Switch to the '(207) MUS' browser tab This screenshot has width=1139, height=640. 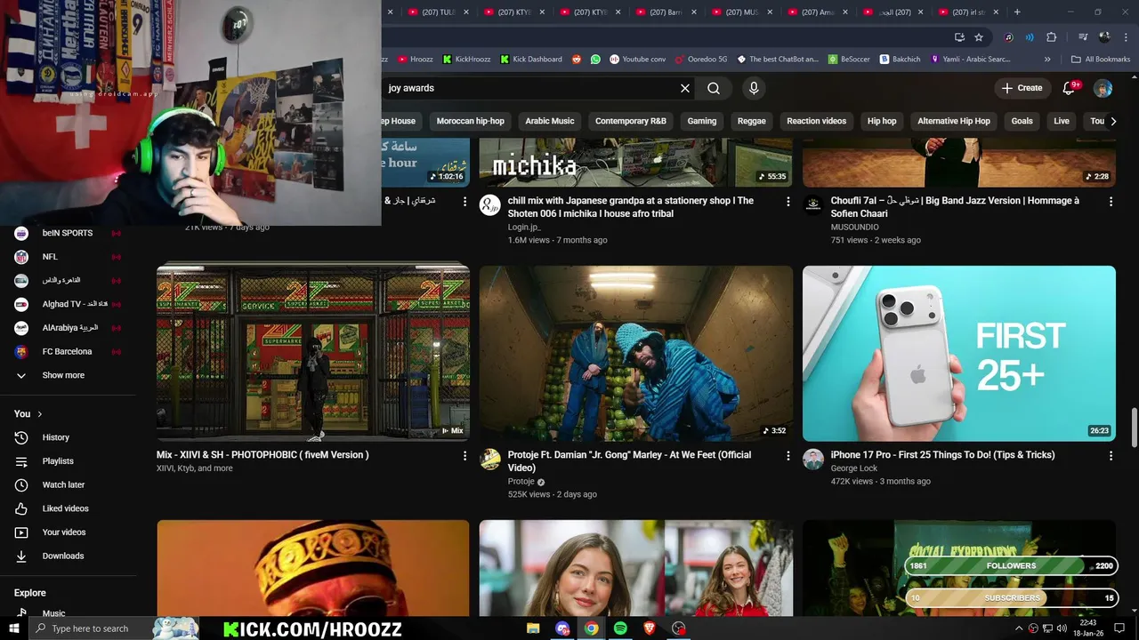(742, 12)
